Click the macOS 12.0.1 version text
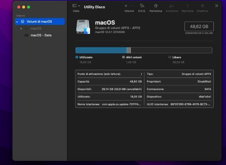 point(110,32)
